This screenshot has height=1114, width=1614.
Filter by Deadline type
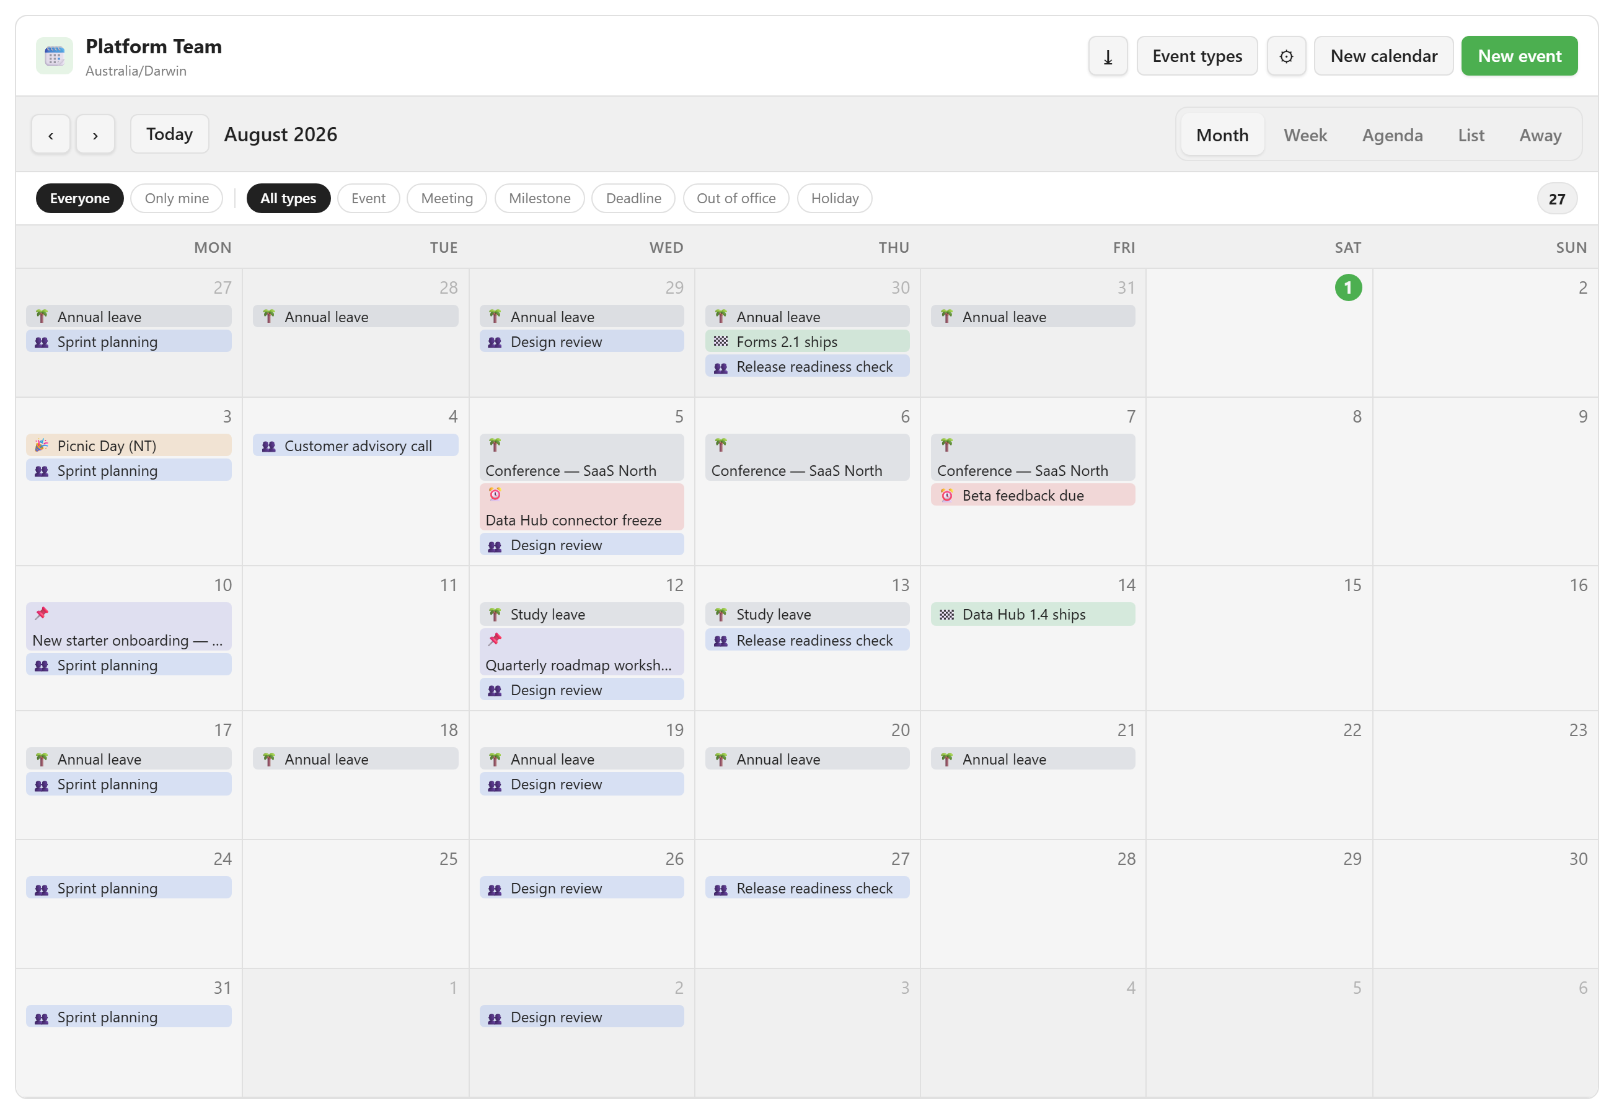tap(633, 198)
